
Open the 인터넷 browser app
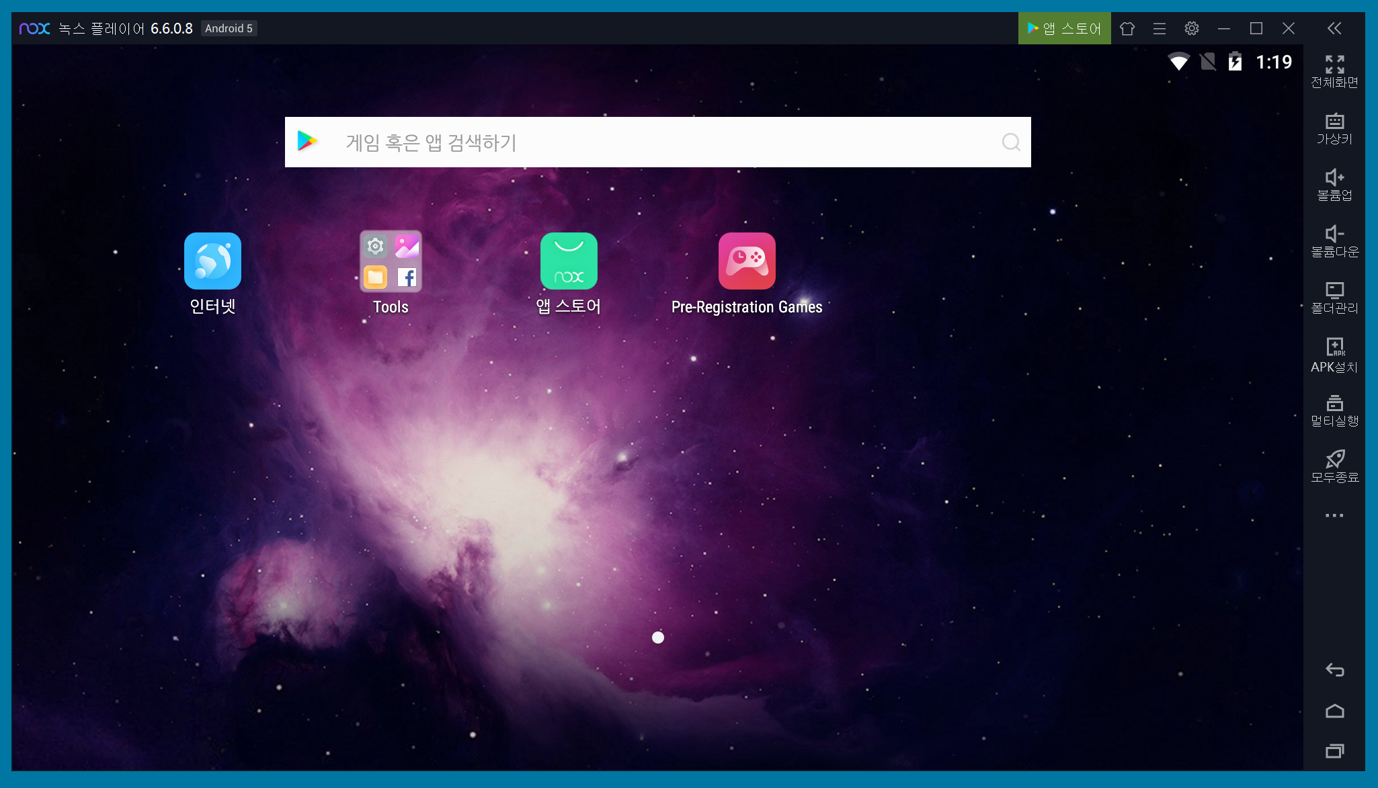(x=212, y=261)
